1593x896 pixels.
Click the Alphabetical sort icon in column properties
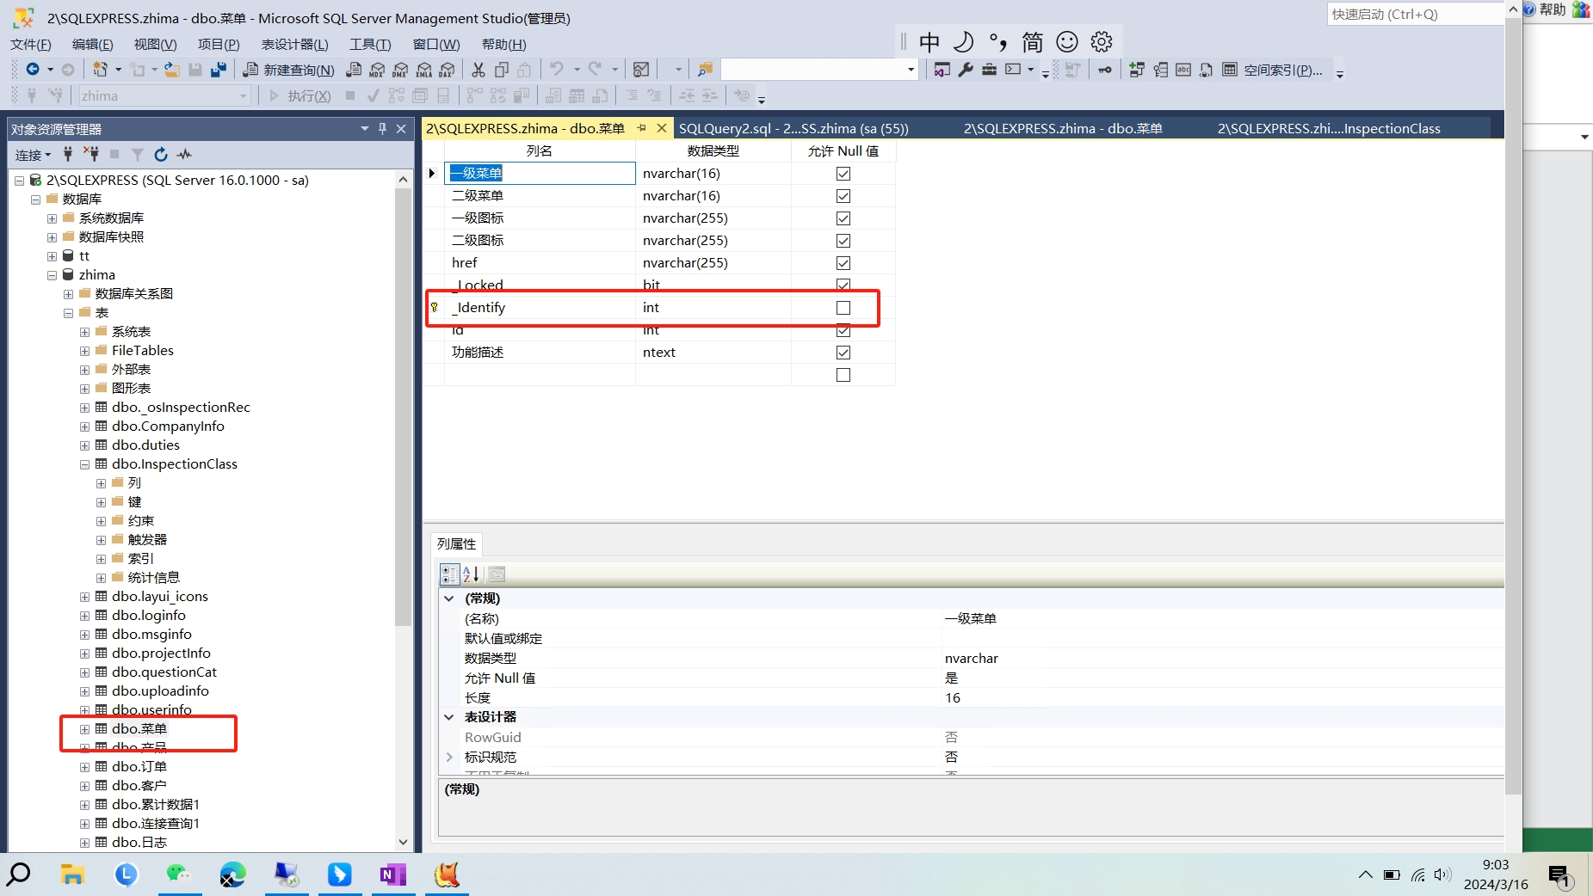(471, 574)
